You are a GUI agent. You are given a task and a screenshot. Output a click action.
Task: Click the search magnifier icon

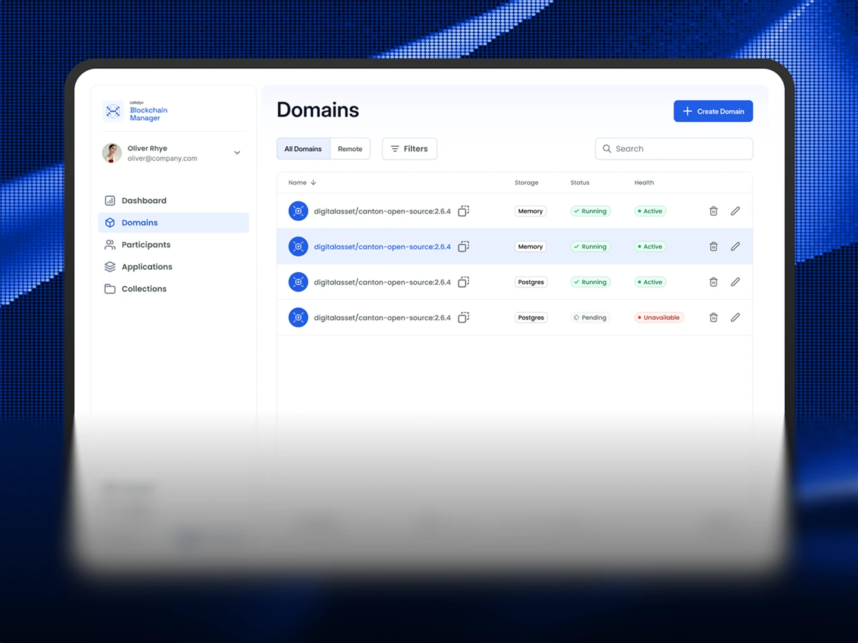606,149
